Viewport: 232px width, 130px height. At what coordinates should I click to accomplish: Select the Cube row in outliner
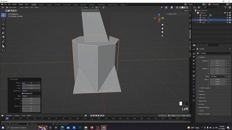click(x=212, y=18)
